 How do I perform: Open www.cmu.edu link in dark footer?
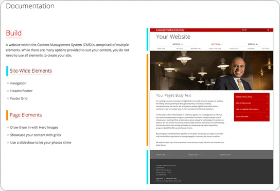171,179
